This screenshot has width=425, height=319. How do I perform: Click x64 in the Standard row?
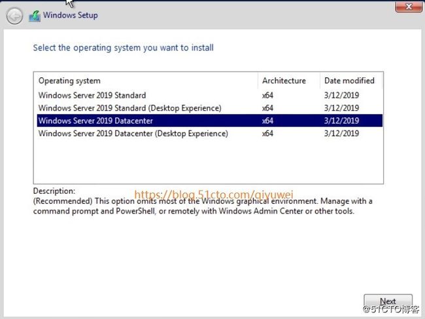pos(267,95)
